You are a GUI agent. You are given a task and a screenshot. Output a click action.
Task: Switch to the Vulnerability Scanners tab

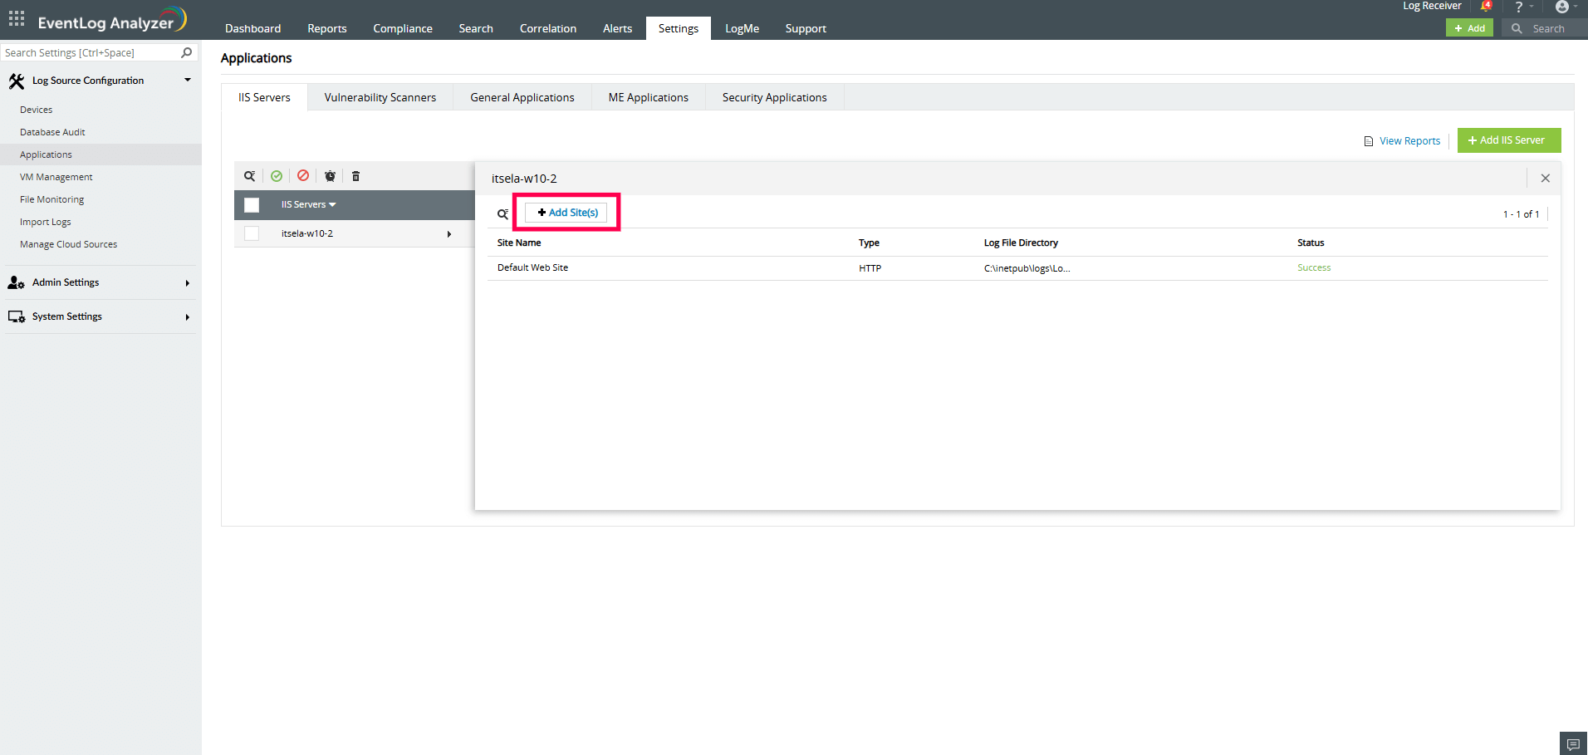(x=380, y=97)
